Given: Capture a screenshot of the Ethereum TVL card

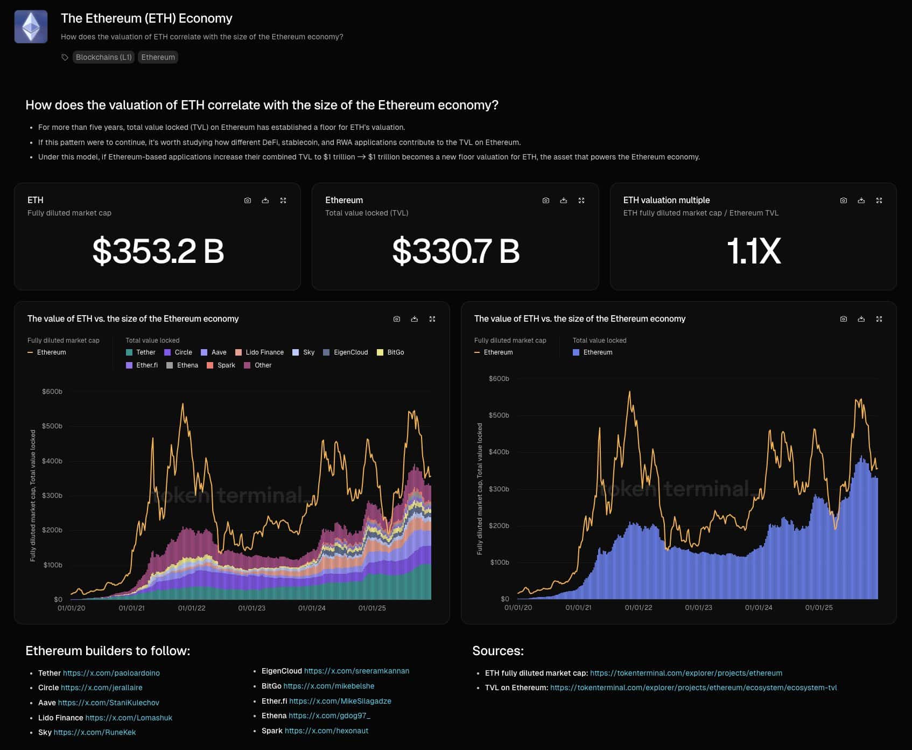Looking at the screenshot, I should click(x=546, y=200).
